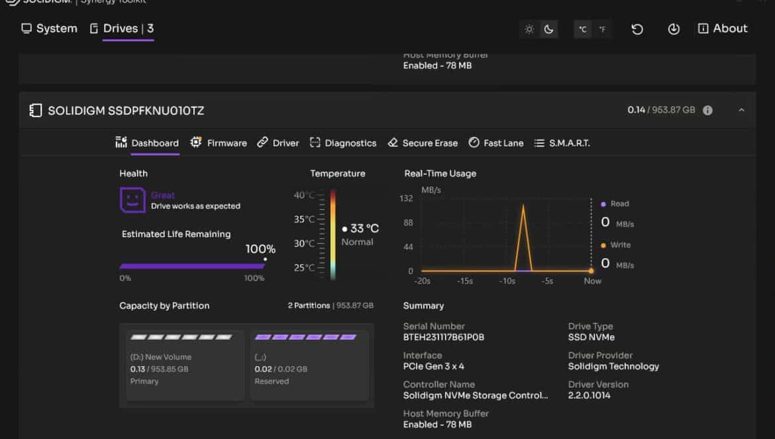Image resolution: width=775 pixels, height=439 pixels.
Task: Switch to light theme sun toggle
Action: 529,29
